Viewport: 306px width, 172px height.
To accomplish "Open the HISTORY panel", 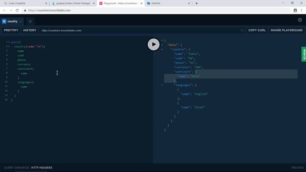I will 30,30.
